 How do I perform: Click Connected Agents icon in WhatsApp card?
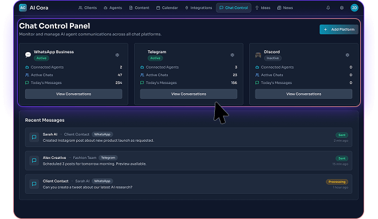(27, 67)
